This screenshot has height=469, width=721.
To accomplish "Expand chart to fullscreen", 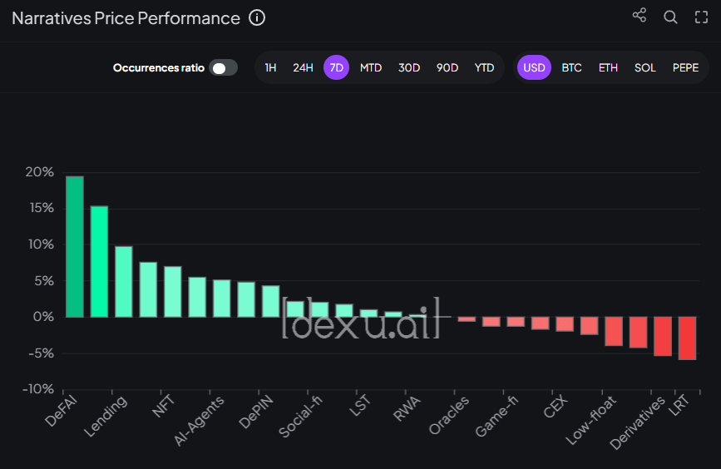I will point(701,17).
